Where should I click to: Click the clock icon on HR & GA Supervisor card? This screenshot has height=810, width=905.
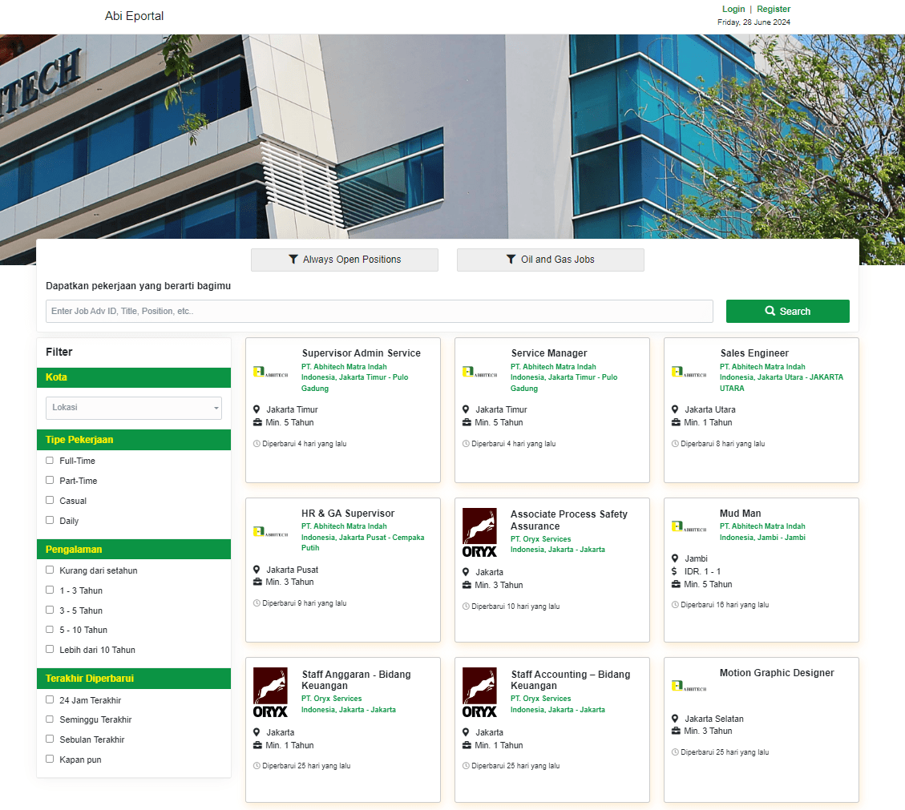click(257, 603)
